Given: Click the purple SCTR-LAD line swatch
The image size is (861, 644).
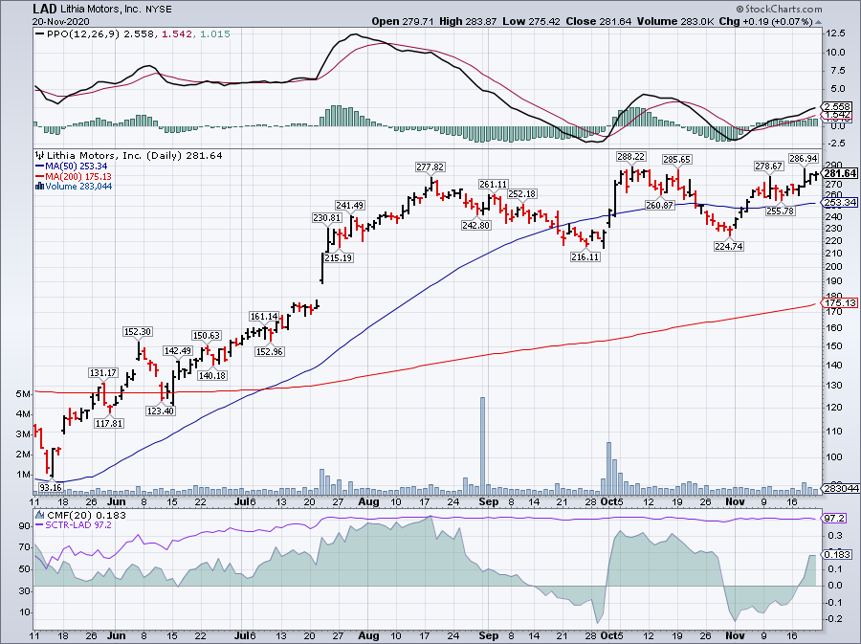Looking at the screenshot, I should click(x=39, y=524).
